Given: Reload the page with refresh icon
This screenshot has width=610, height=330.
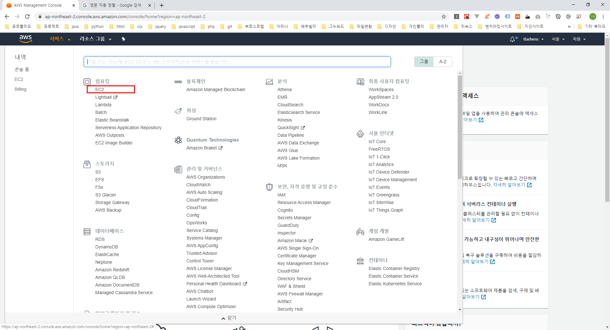Looking at the screenshot, I should pos(27,16).
